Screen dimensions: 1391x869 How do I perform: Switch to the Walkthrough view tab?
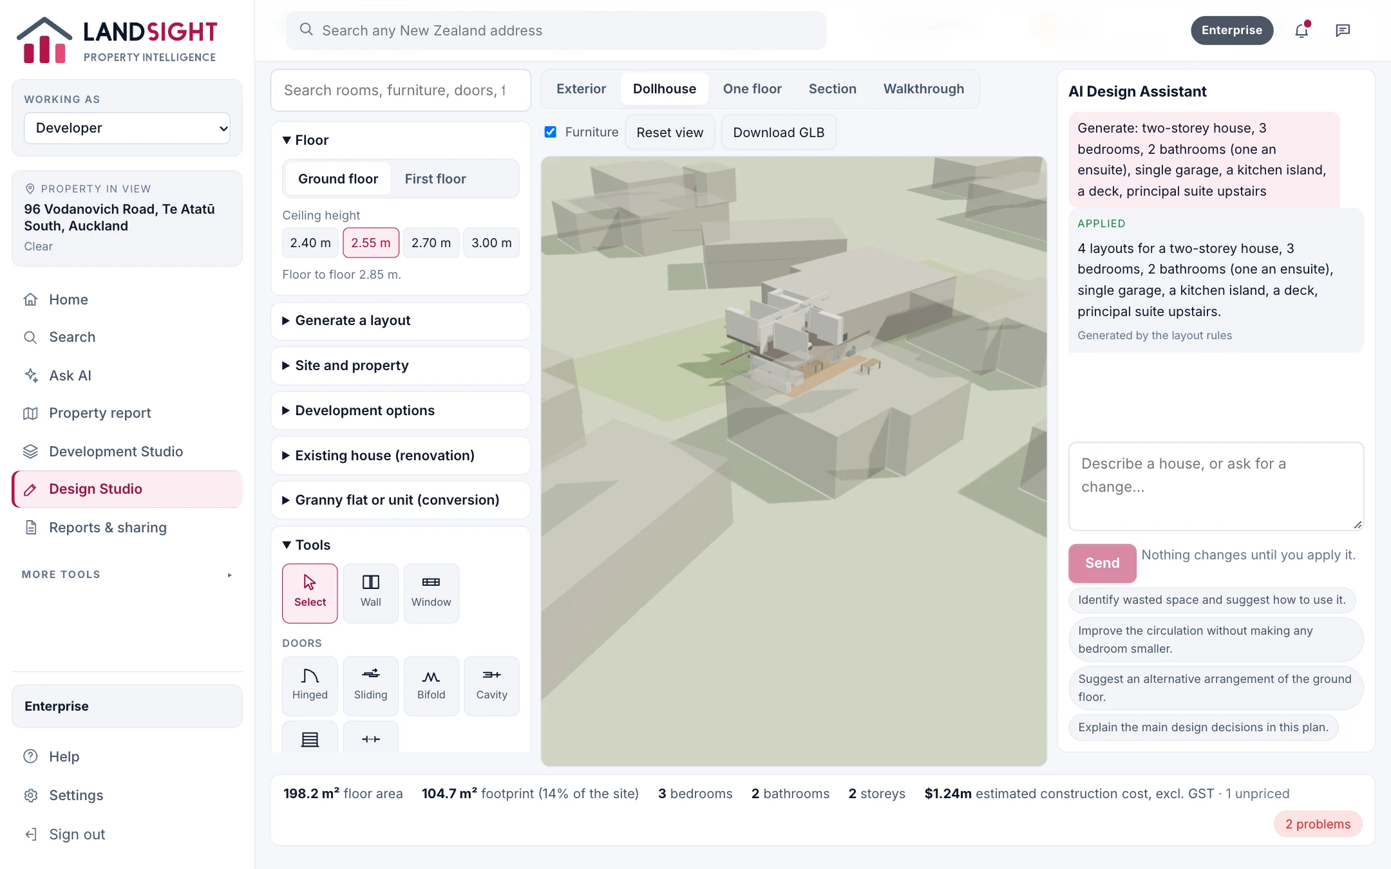coord(923,89)
